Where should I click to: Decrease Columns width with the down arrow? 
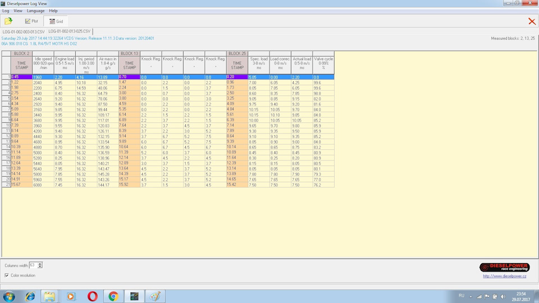[40, 267]
